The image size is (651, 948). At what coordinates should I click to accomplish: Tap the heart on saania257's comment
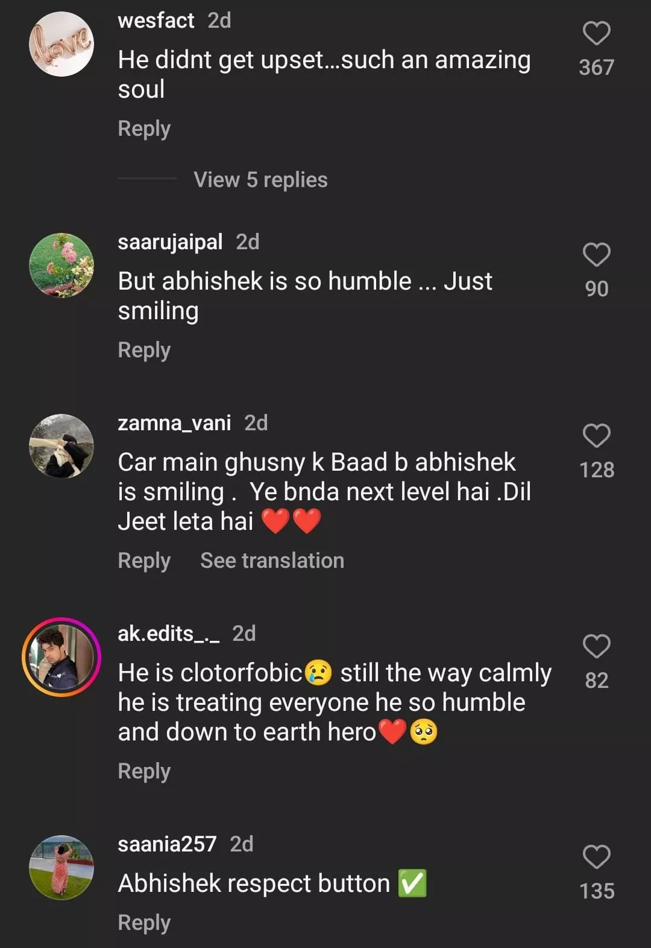click(x=596, y=857)
